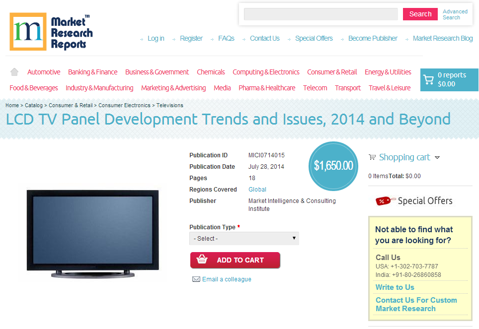Click the publication ID MICI0714015
The image size is (479, 329).
coord(266,155)
